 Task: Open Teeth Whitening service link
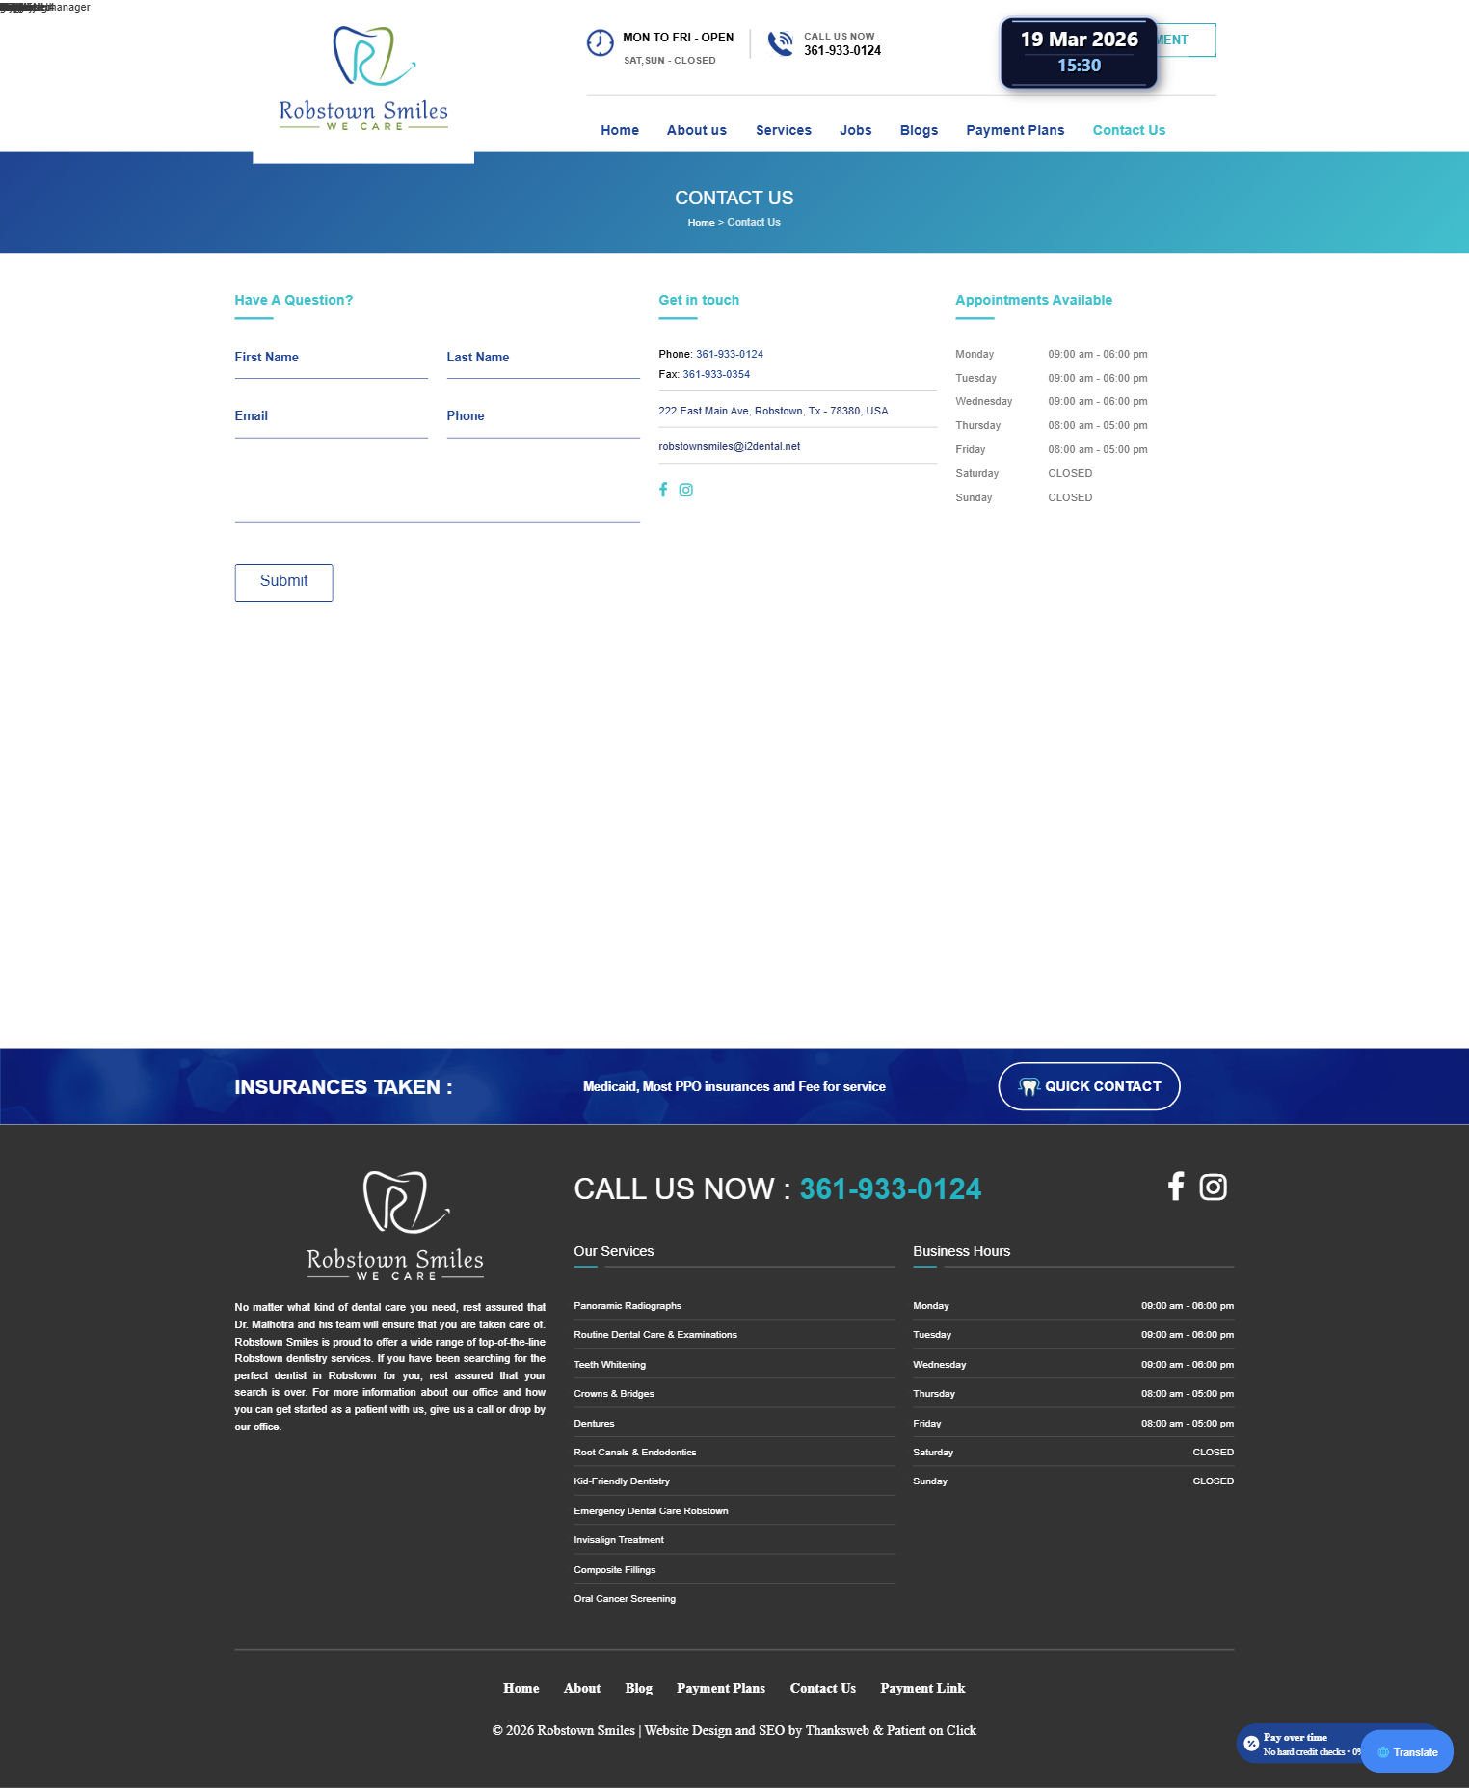click(x=610, y=1365)
